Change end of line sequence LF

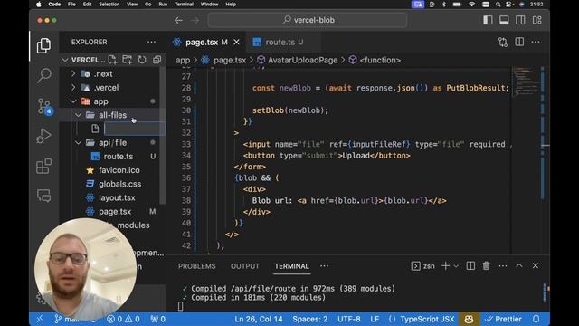375,319
